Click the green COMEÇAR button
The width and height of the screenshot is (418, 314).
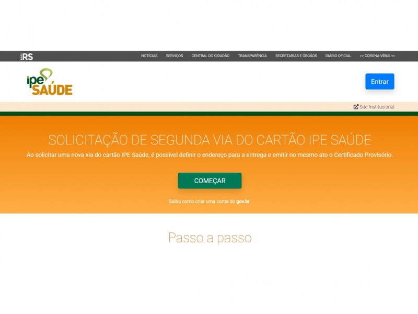(x=210, y=181)
